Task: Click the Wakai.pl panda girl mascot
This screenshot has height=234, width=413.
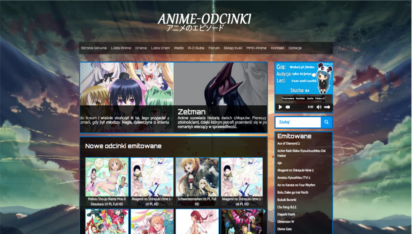Action: tap(324, 78)
